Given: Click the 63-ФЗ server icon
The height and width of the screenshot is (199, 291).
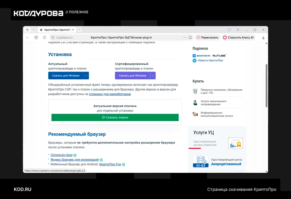Looking at the screenshot, I should (x=201, y=161).
